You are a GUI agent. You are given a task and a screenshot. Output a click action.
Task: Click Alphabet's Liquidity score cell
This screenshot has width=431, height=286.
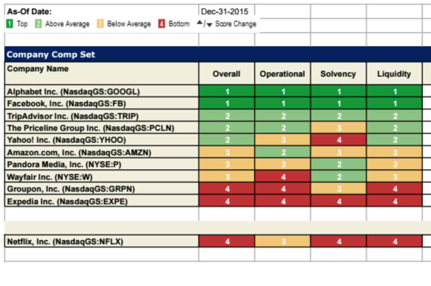394,91
